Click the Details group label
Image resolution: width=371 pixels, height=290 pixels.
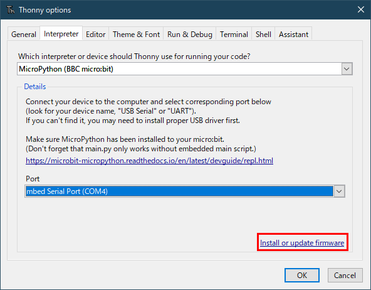35,87
